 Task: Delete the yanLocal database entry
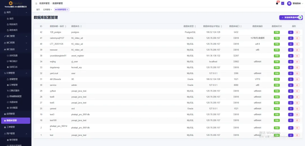tap(297, 73)
